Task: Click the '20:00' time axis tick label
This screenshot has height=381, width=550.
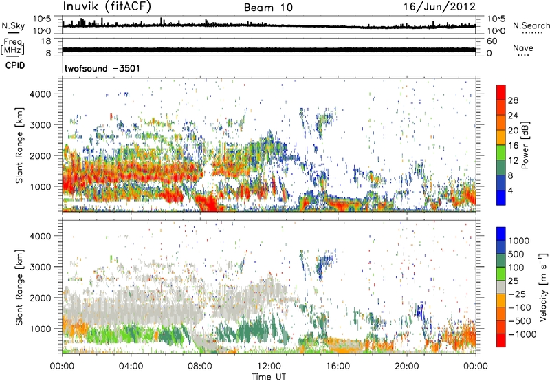Action: 406,367
